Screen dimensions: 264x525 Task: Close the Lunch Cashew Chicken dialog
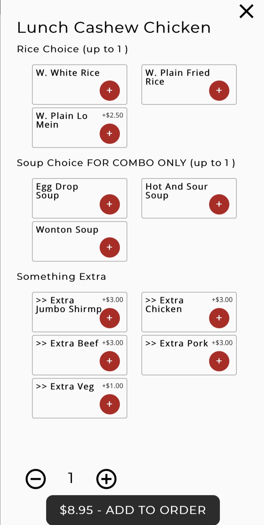point(246,11)
